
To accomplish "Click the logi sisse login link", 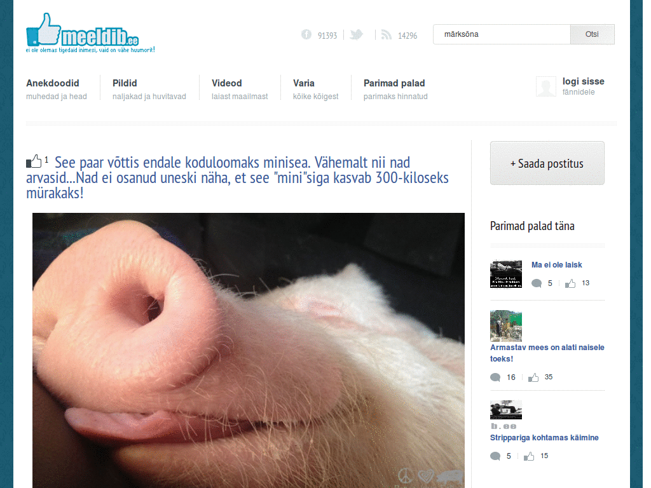I will (584, 81).
